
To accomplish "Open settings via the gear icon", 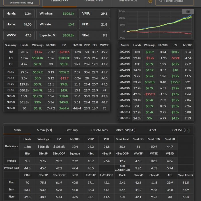I will click(150, 1).
